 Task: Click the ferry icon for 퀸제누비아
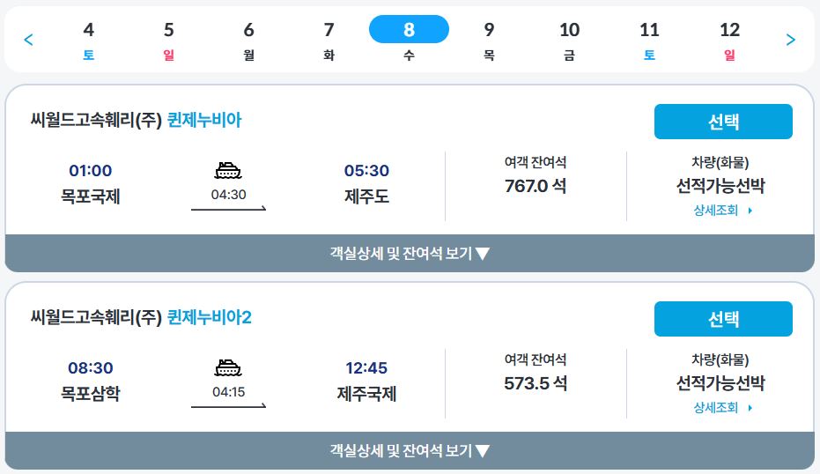pyautogui.click(x=228, y=171)
